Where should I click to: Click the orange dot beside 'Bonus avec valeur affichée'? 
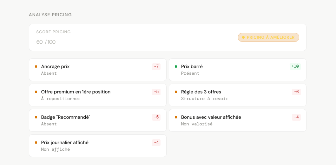point(176,117)
